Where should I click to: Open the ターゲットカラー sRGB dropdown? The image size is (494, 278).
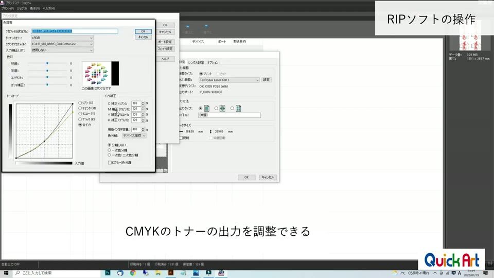coord(62,38)
